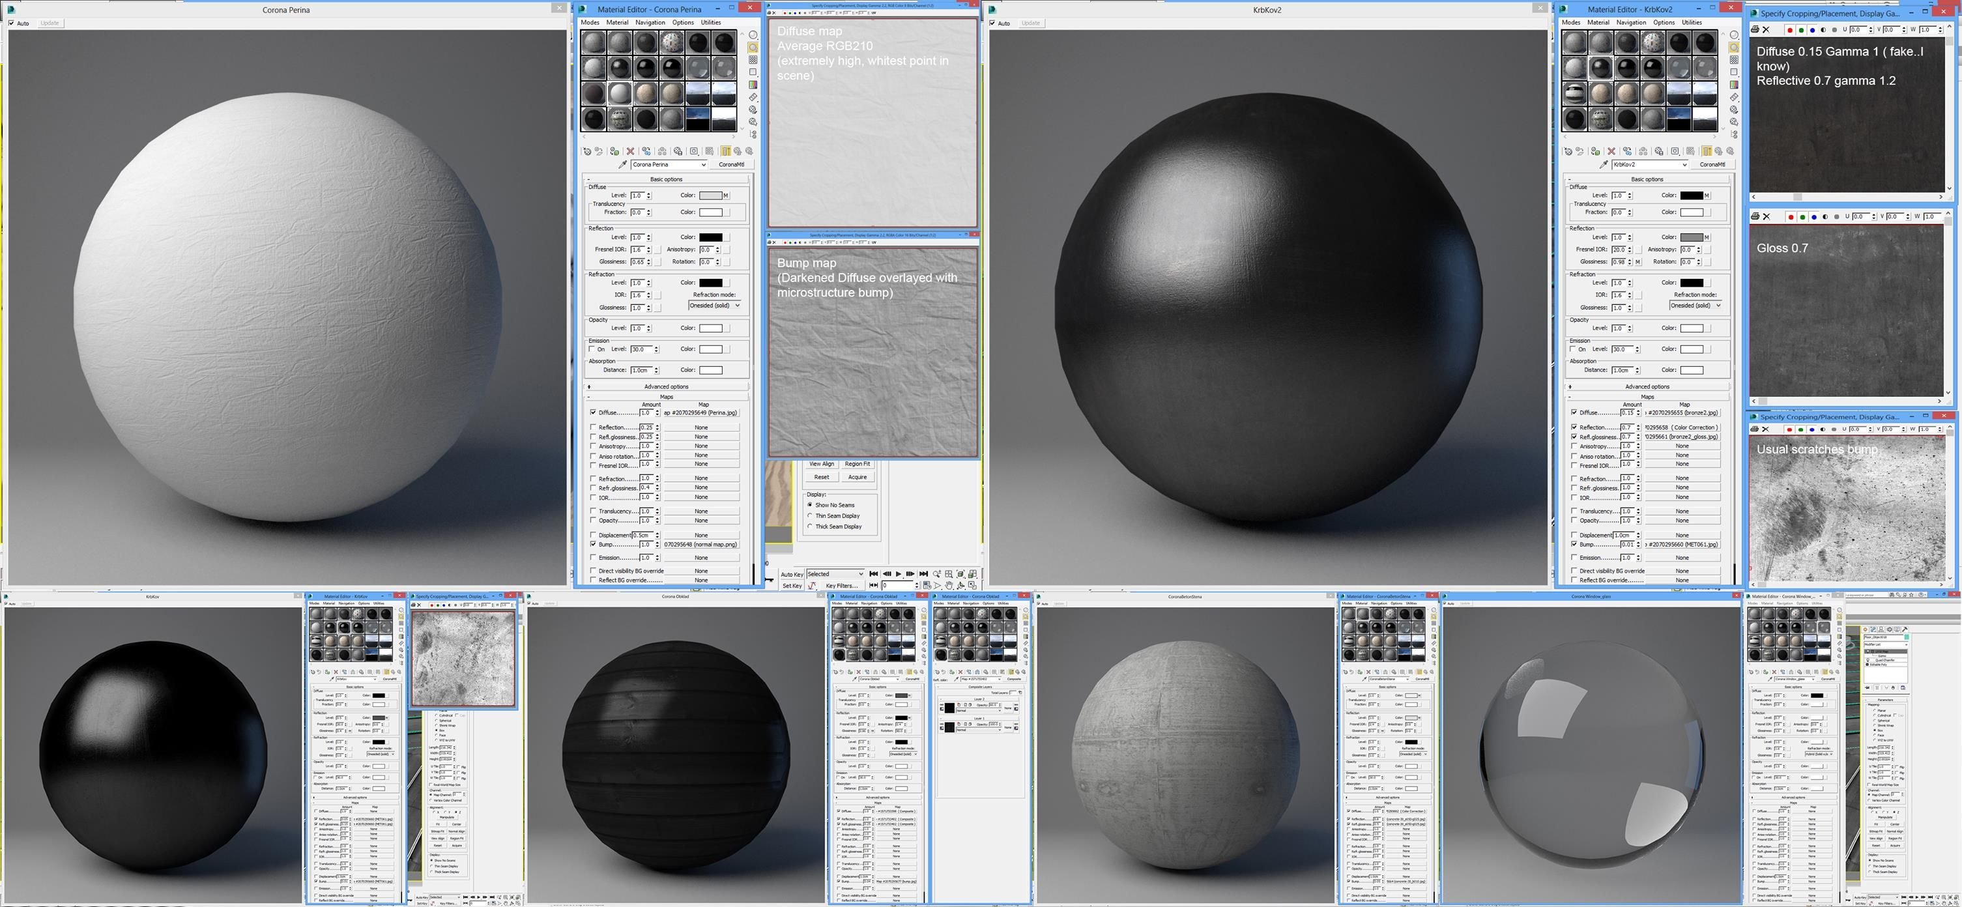Click the CoronaMtl type button in KrbKov2 editor
Image resolution: width=1962 pixels, height=907 pixels.
1712,164
